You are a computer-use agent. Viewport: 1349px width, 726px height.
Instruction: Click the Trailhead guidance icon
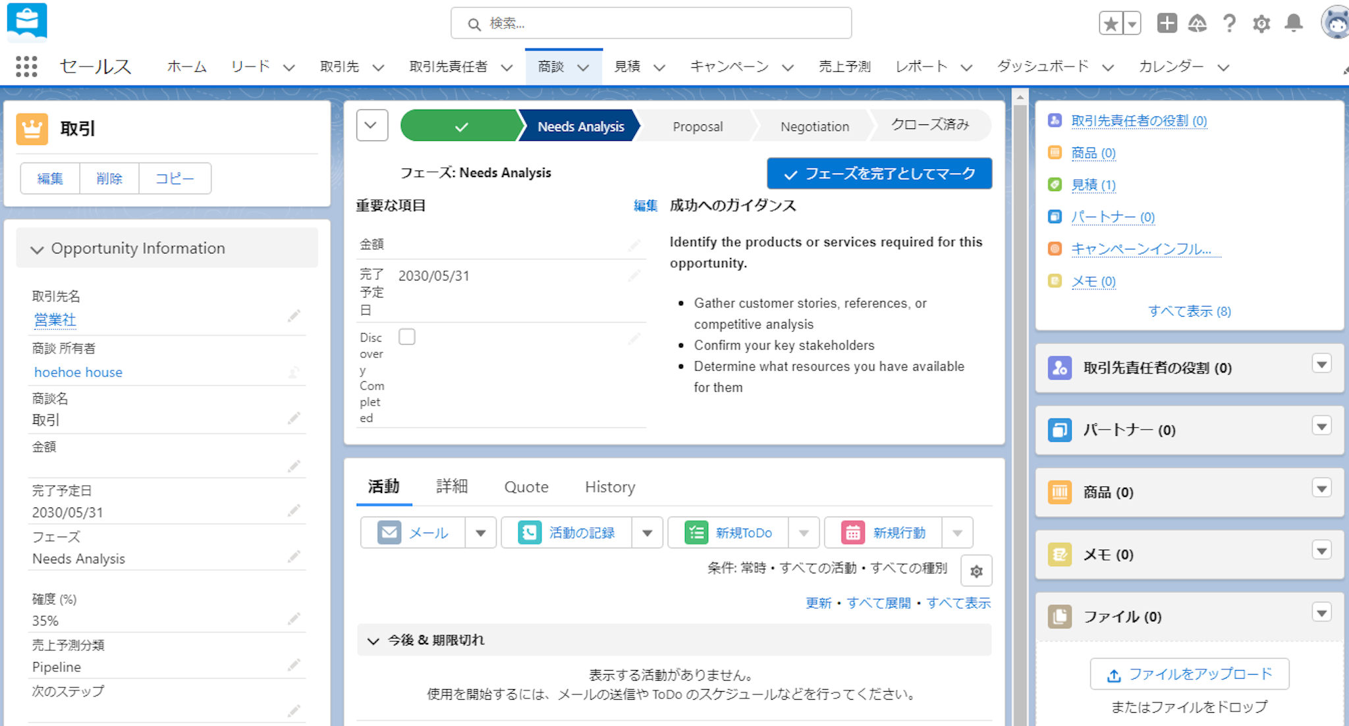(1197, 24)
